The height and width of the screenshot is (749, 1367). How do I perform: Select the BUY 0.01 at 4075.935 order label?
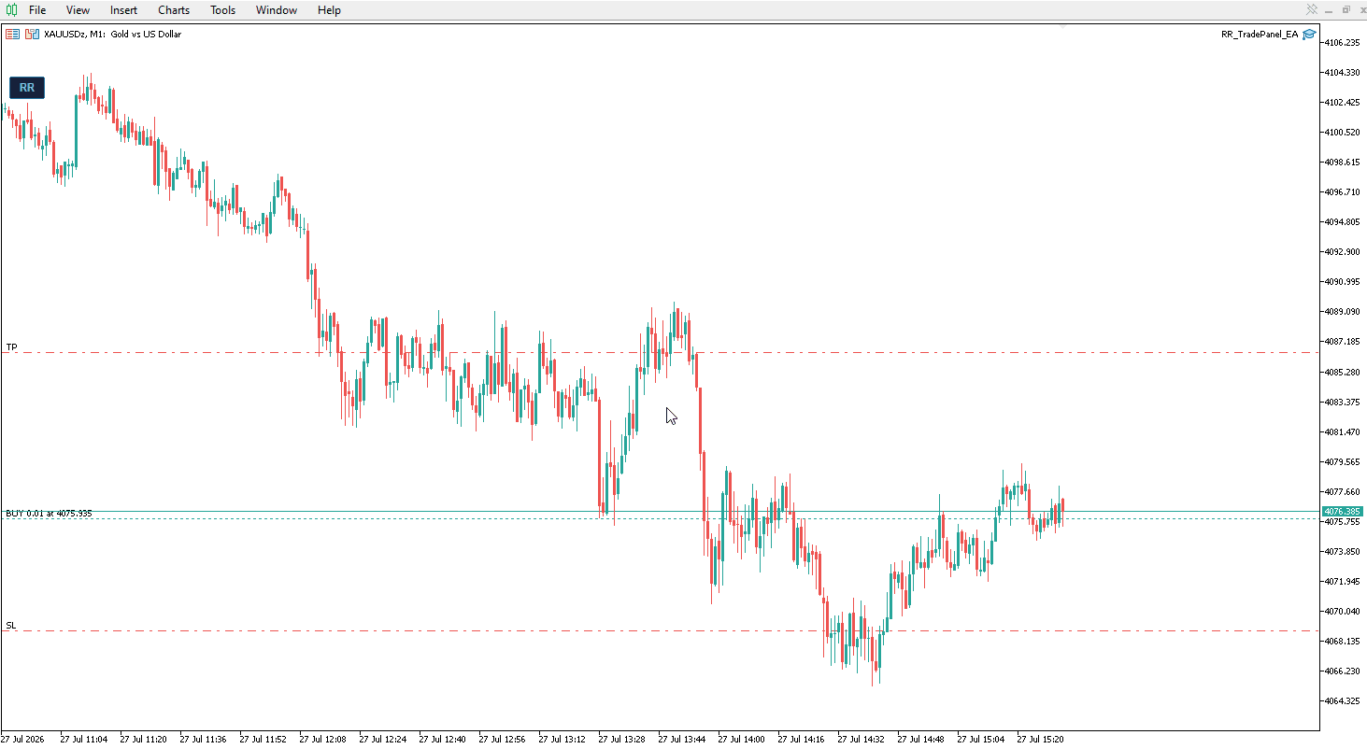(49, 514)
